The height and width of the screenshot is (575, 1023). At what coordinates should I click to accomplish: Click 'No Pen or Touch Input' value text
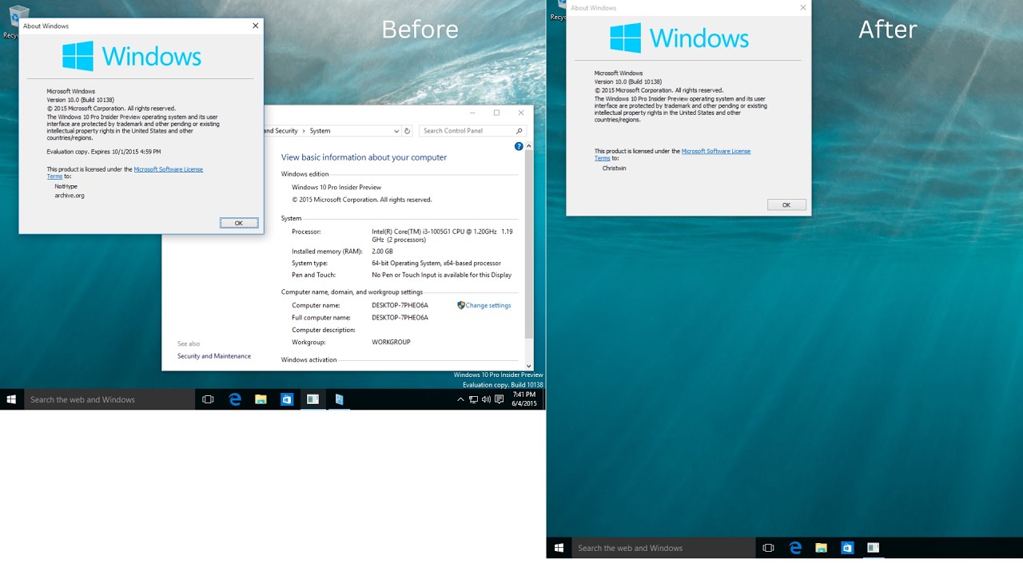[x=441, y=275]
